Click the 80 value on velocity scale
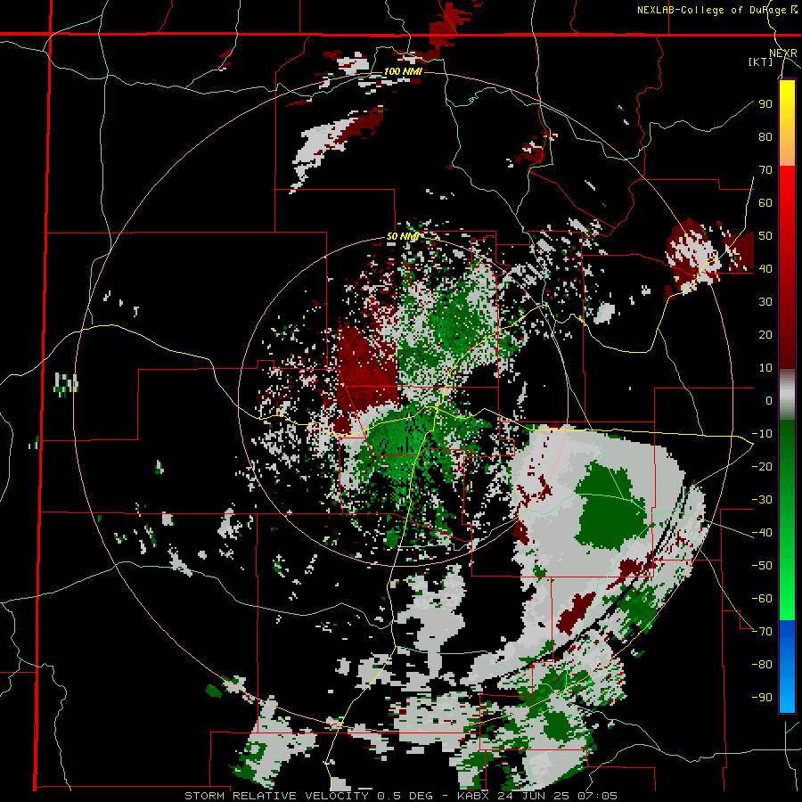The width and height of the screenshot is (802, 802). coord(765,136)
